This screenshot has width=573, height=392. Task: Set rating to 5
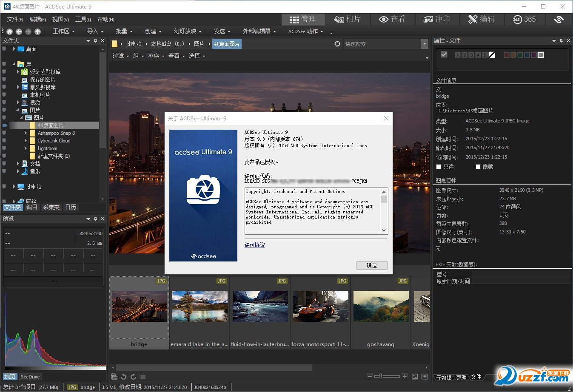485,55
